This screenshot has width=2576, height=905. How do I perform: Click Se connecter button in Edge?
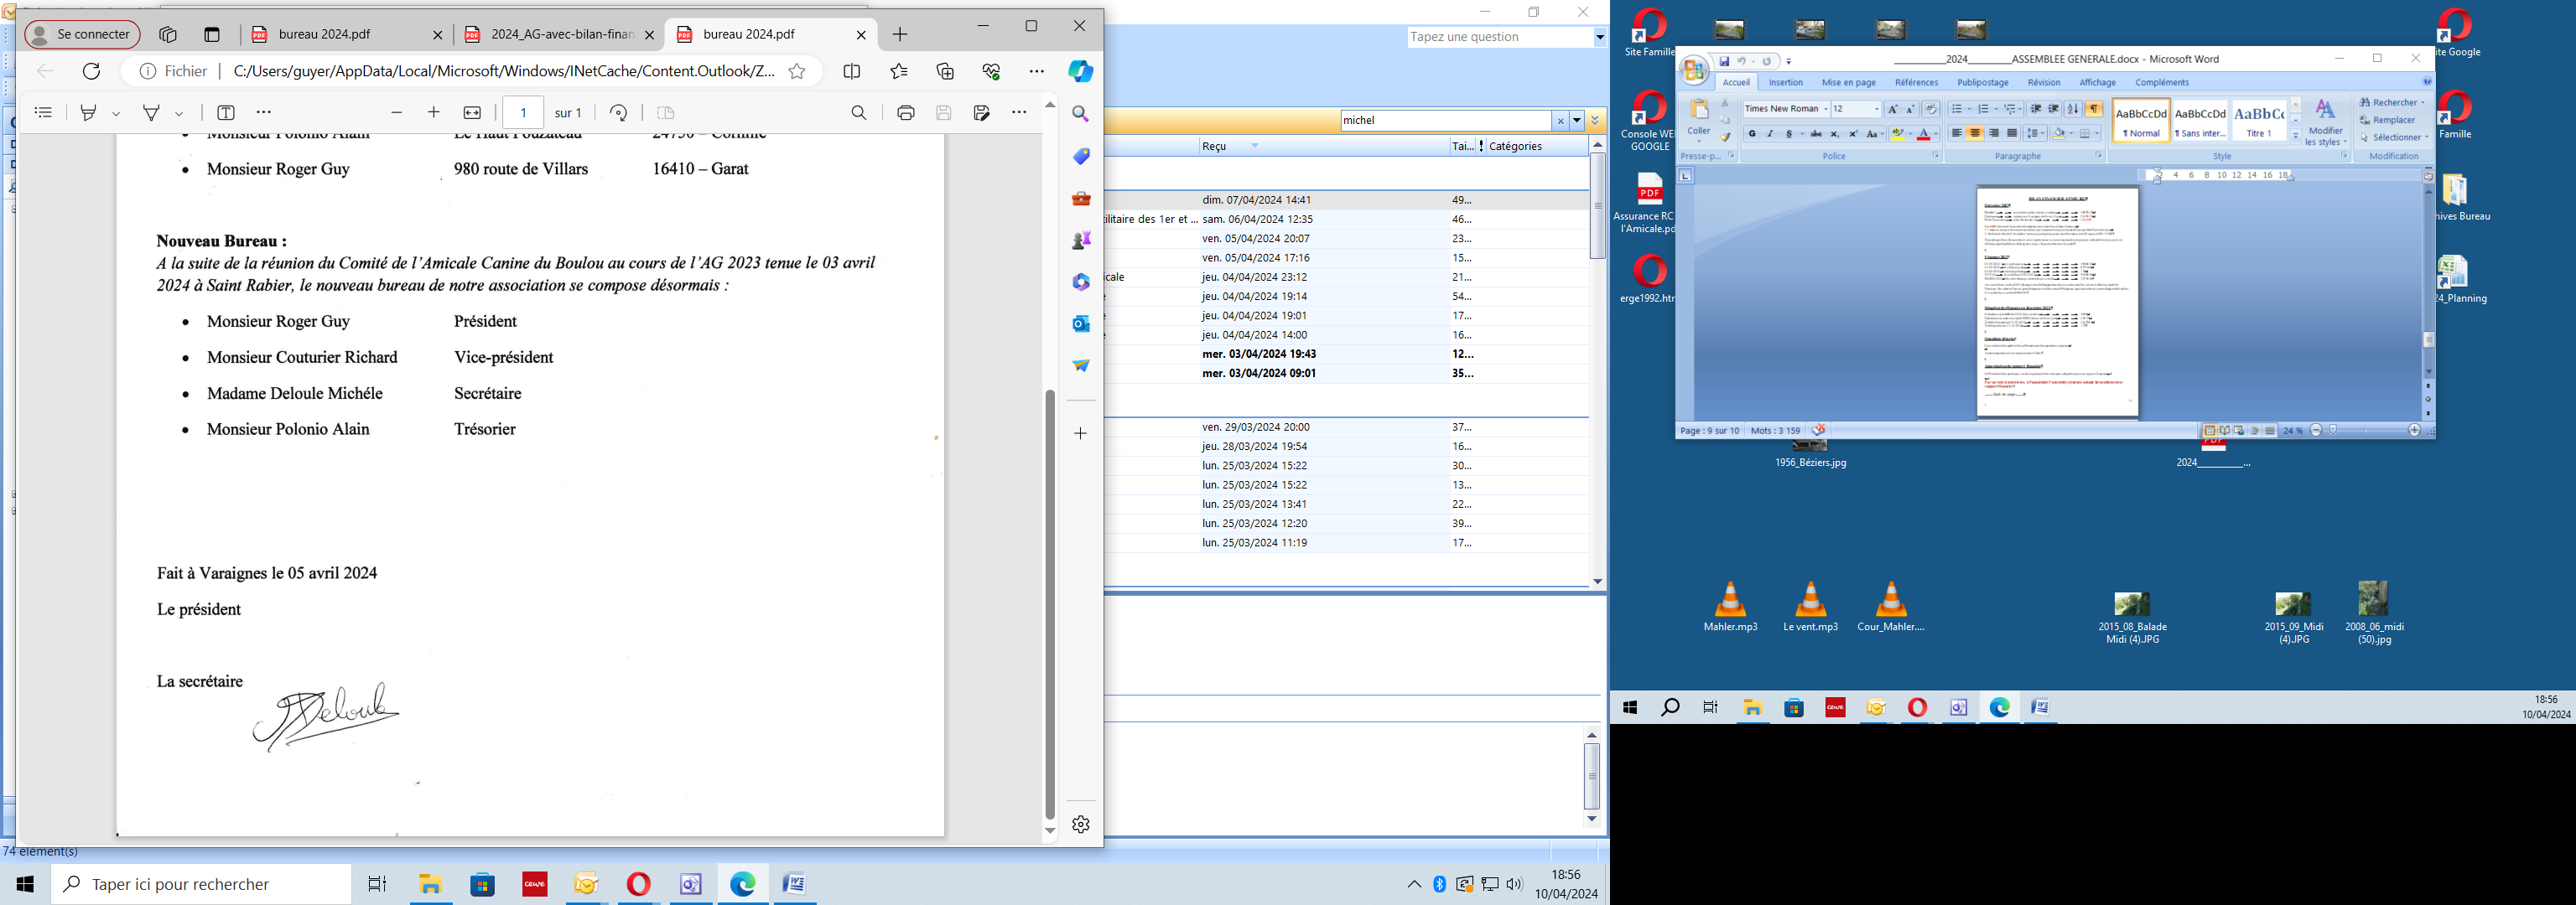[82, 34]
